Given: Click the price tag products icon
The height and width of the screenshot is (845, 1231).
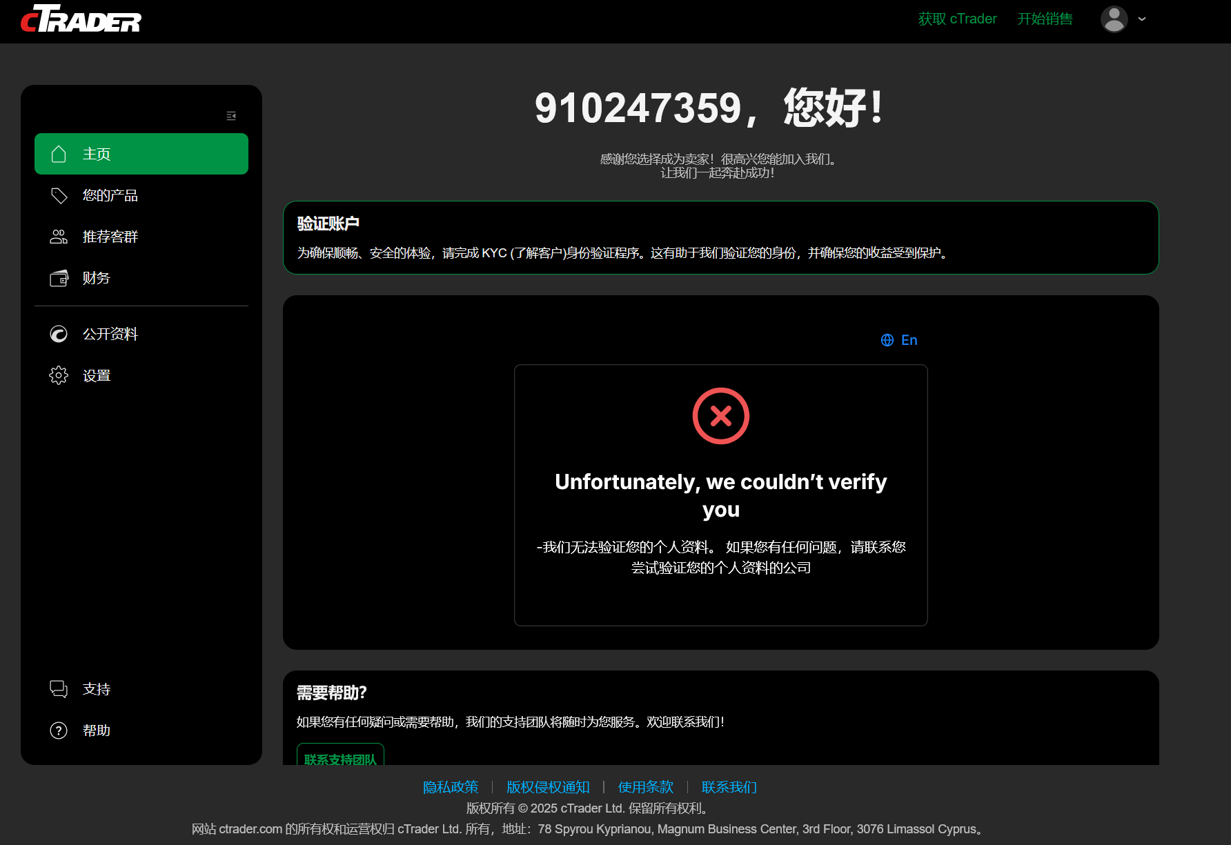Looking at the screenshot, I should (x=59, y=195).
